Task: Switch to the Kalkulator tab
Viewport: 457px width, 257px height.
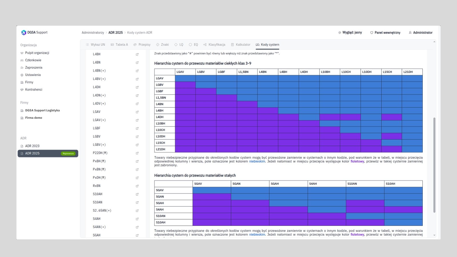Action: click(240, 45)
